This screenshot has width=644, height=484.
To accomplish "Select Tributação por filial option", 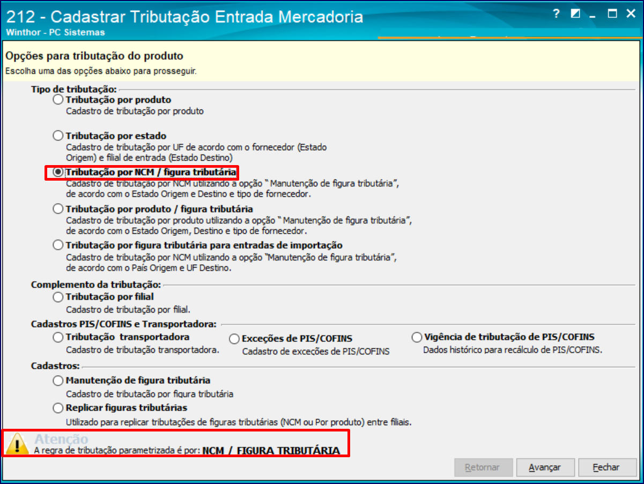I will [58, 296].
